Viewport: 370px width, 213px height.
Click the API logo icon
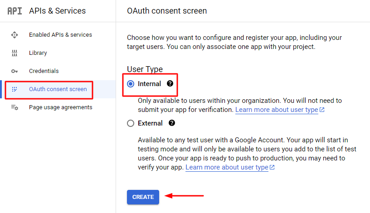(15, 11)
